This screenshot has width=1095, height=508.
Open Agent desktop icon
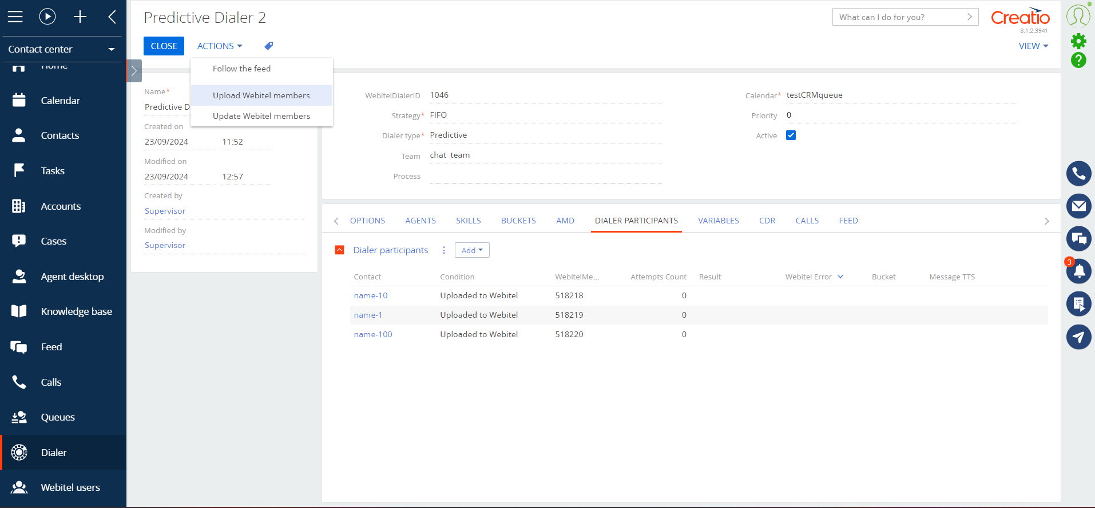(19, 277)
